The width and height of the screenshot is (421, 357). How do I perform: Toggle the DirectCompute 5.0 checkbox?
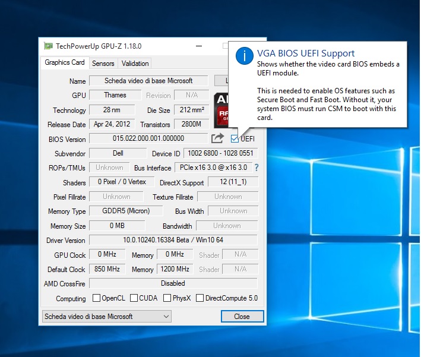click(x=200, y=298)
